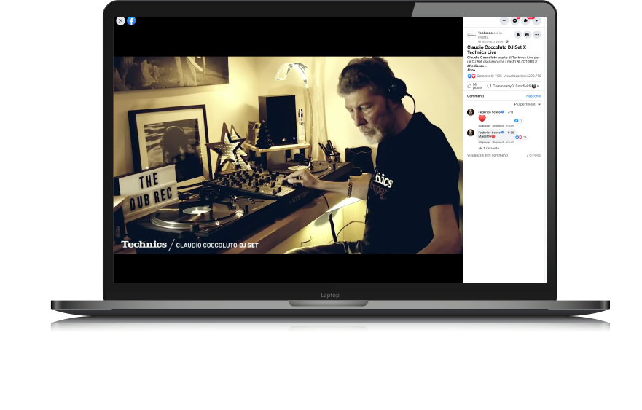Click Federico Scavo avatar on Maestro comment
This screenshot has width=642, height=410.
click(471, 133)
